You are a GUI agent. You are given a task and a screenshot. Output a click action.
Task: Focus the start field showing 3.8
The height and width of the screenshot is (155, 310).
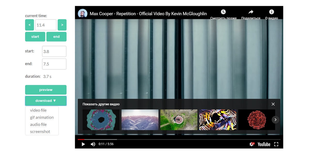click(54, 51)
